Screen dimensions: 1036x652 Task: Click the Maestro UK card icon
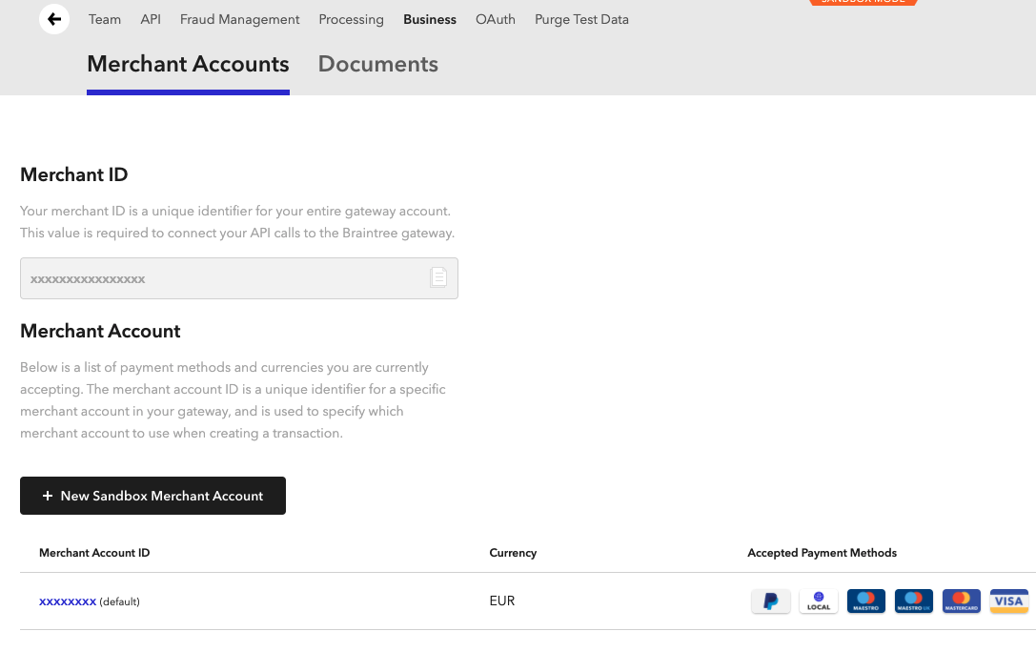[913, 601]
